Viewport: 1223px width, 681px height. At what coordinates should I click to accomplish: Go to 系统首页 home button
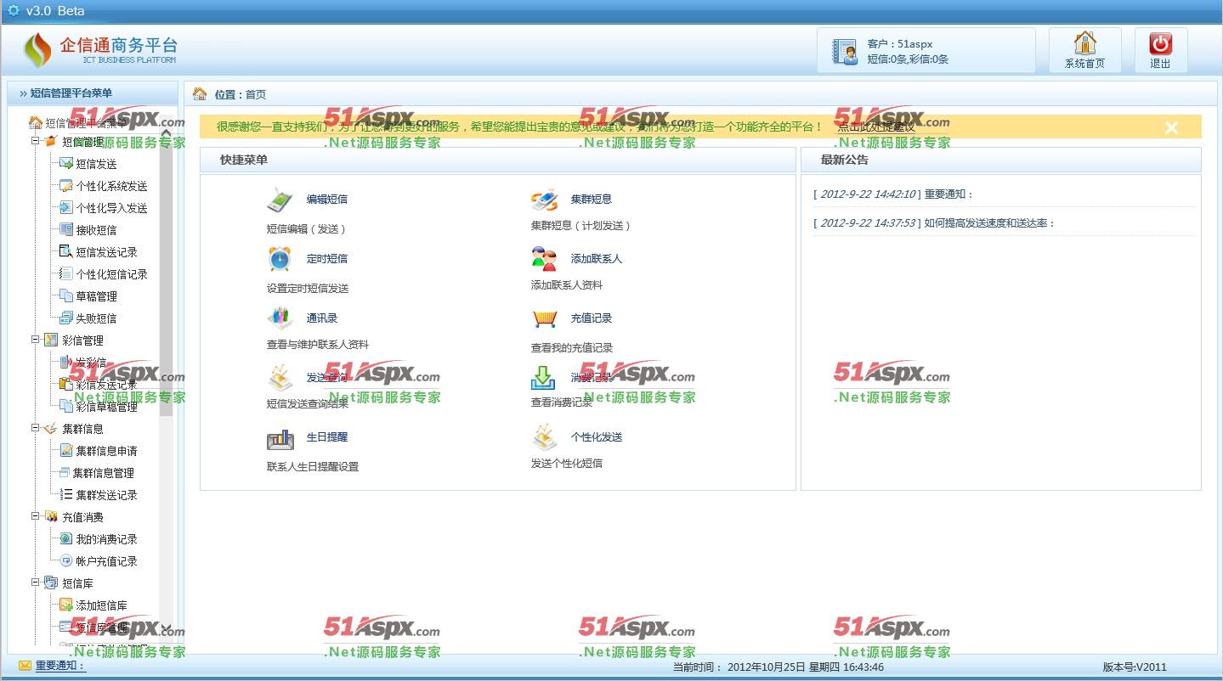pyautogui.click(x=1084, y=50)
